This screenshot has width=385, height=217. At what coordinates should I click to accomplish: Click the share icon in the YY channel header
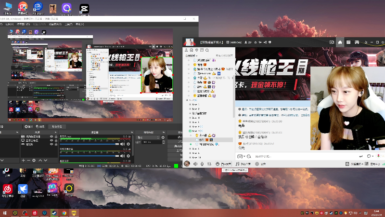pos(265,42)
